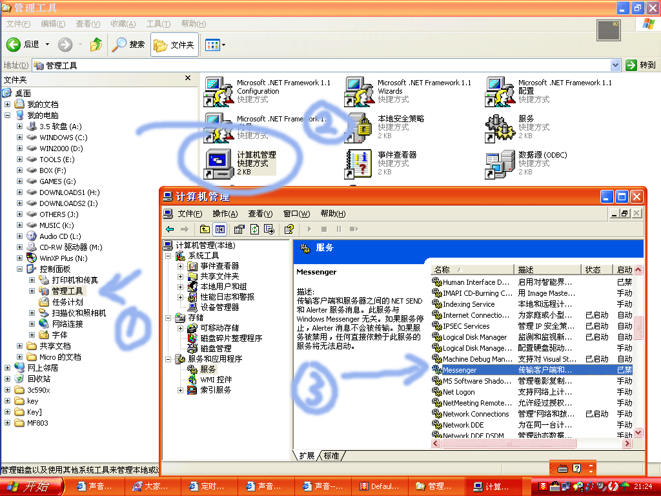Select the 事件查看器 shortcut icon in 管理工具
Image resolution: width=661 pixels, height=496 pixels.
359,163
